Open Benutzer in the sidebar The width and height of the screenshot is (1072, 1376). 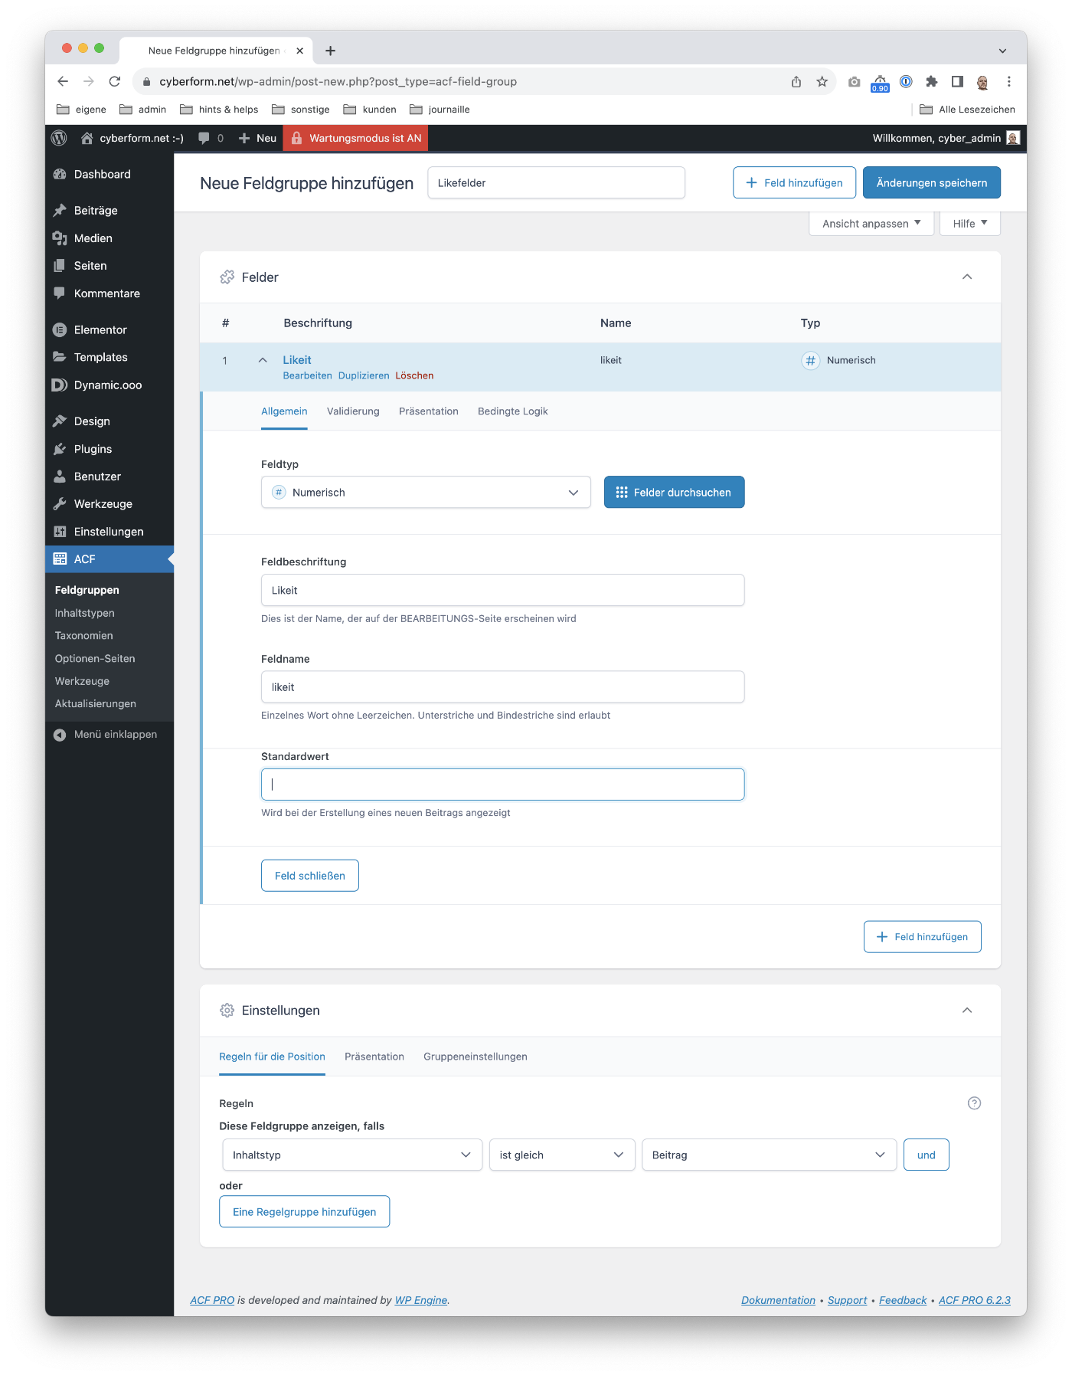[x=109, y=477]
